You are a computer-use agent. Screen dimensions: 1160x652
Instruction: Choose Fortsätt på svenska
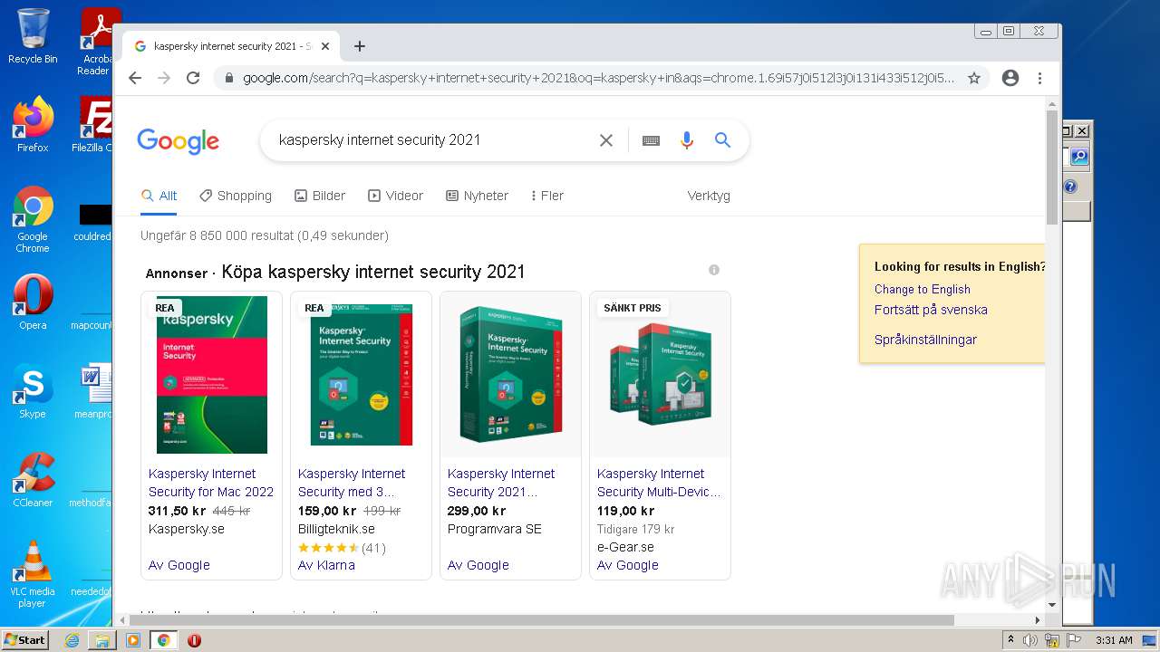pos(931,310)
